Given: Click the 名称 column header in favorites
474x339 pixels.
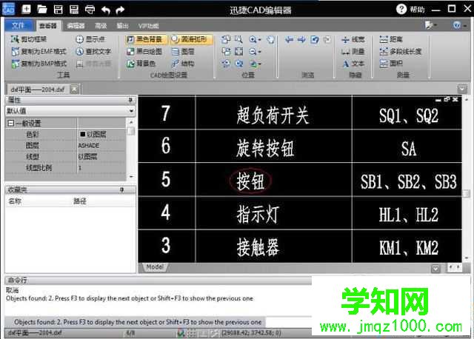Looking at the screenshot, I should (x=15, y=201).
